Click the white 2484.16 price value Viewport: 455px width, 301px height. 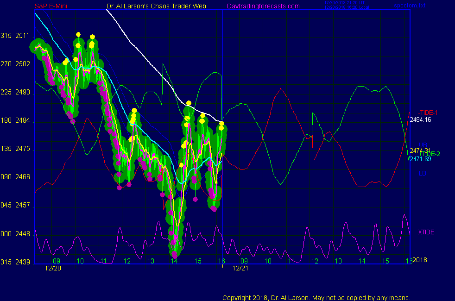pyautogui.click(x=421, y=119)
